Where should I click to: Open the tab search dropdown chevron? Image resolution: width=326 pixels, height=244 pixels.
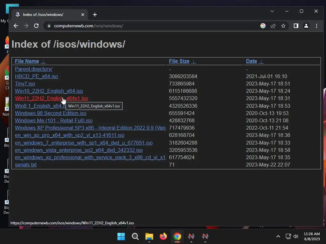click(272, 11)
